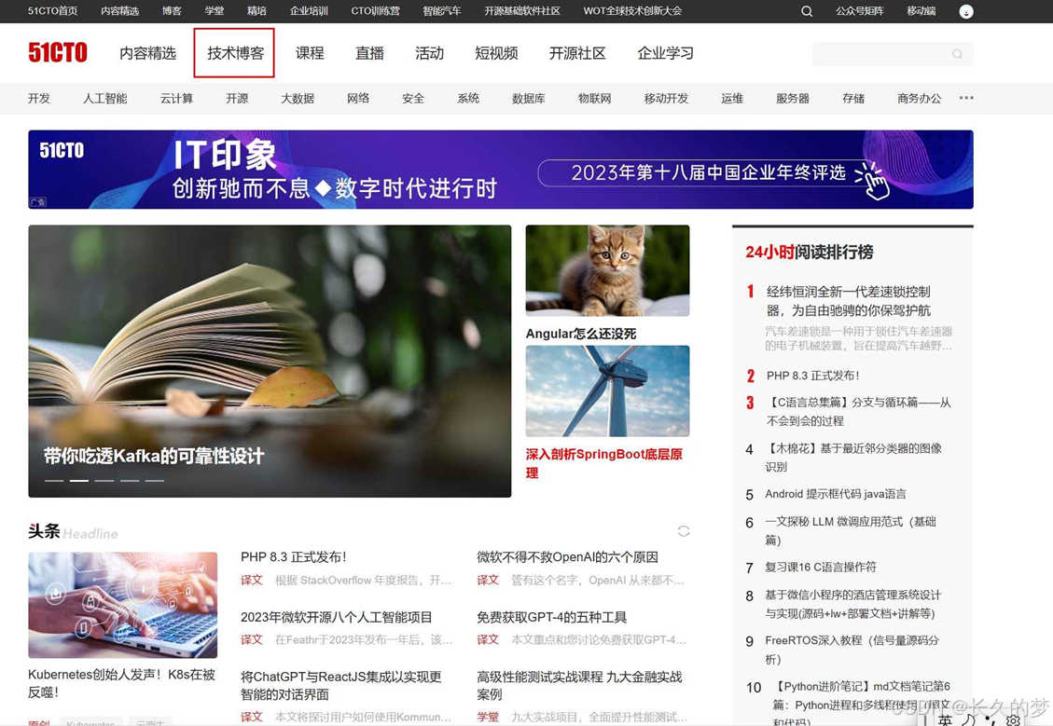Image resolution: width=1053 pixels, height=726 pixels.
Task: Open 内容精选 main navigation tab
Action: (x=147, y=53)
